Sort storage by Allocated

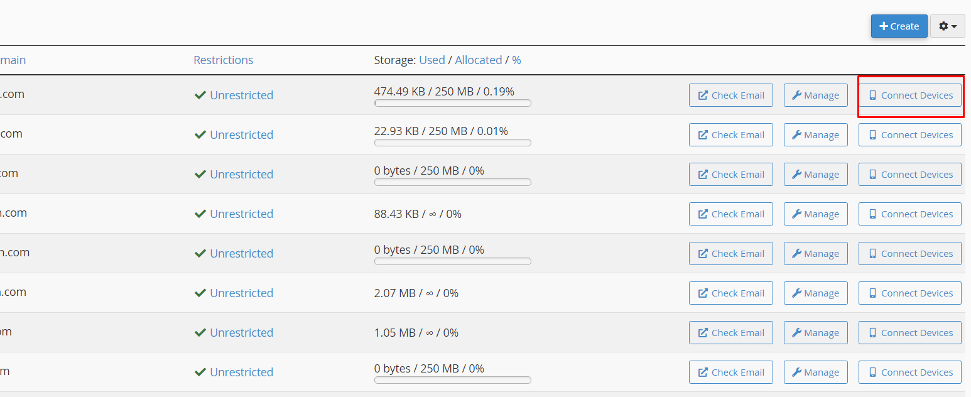click(x=478, y=60)
